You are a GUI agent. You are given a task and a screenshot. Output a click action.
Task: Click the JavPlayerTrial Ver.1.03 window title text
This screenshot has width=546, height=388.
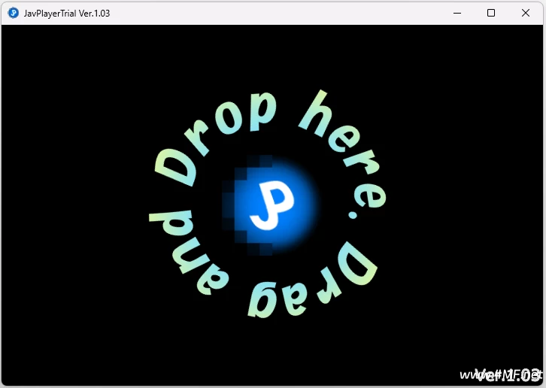coord(67,13)
